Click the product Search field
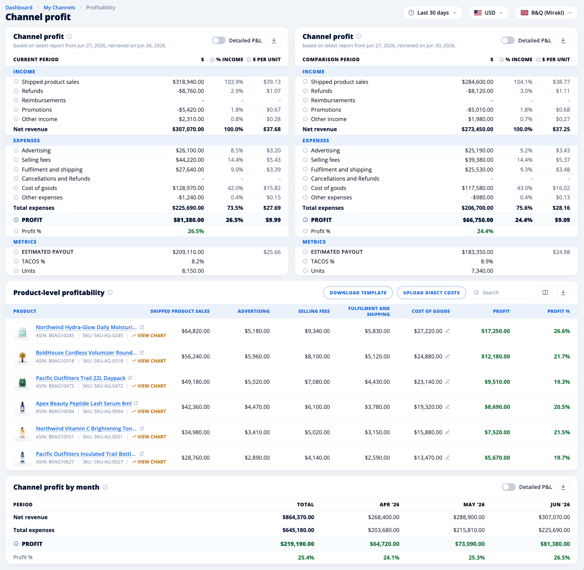This screenshot has height=570, width=584. 502,293
